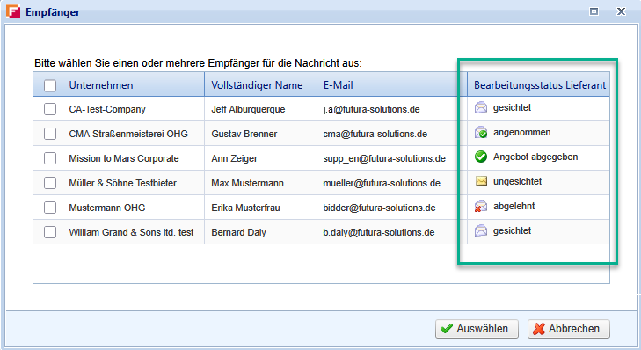Click email supp_en@futura-solutions.de
Screen dimensions: 641x350
coord(384,158)
